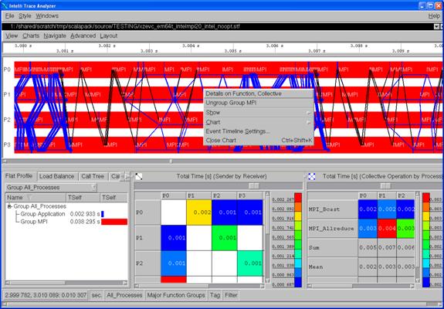Click the MPI_Allreduce row label
The height and width of the screenshot is (309, 444).
click(333, 229)
